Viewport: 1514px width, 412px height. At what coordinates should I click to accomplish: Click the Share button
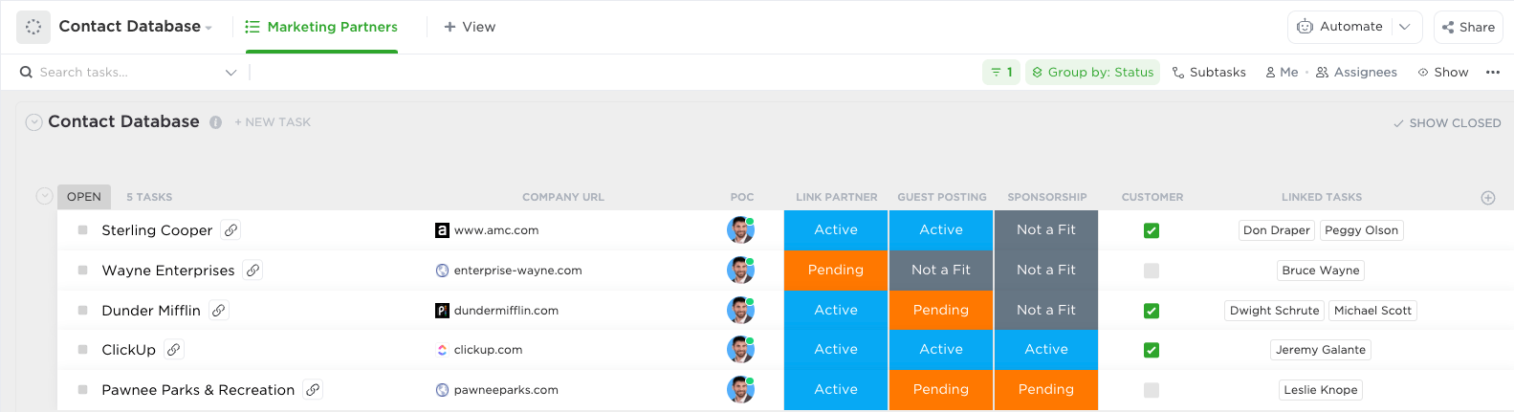pyautogui.click(x=1468, y=27)
